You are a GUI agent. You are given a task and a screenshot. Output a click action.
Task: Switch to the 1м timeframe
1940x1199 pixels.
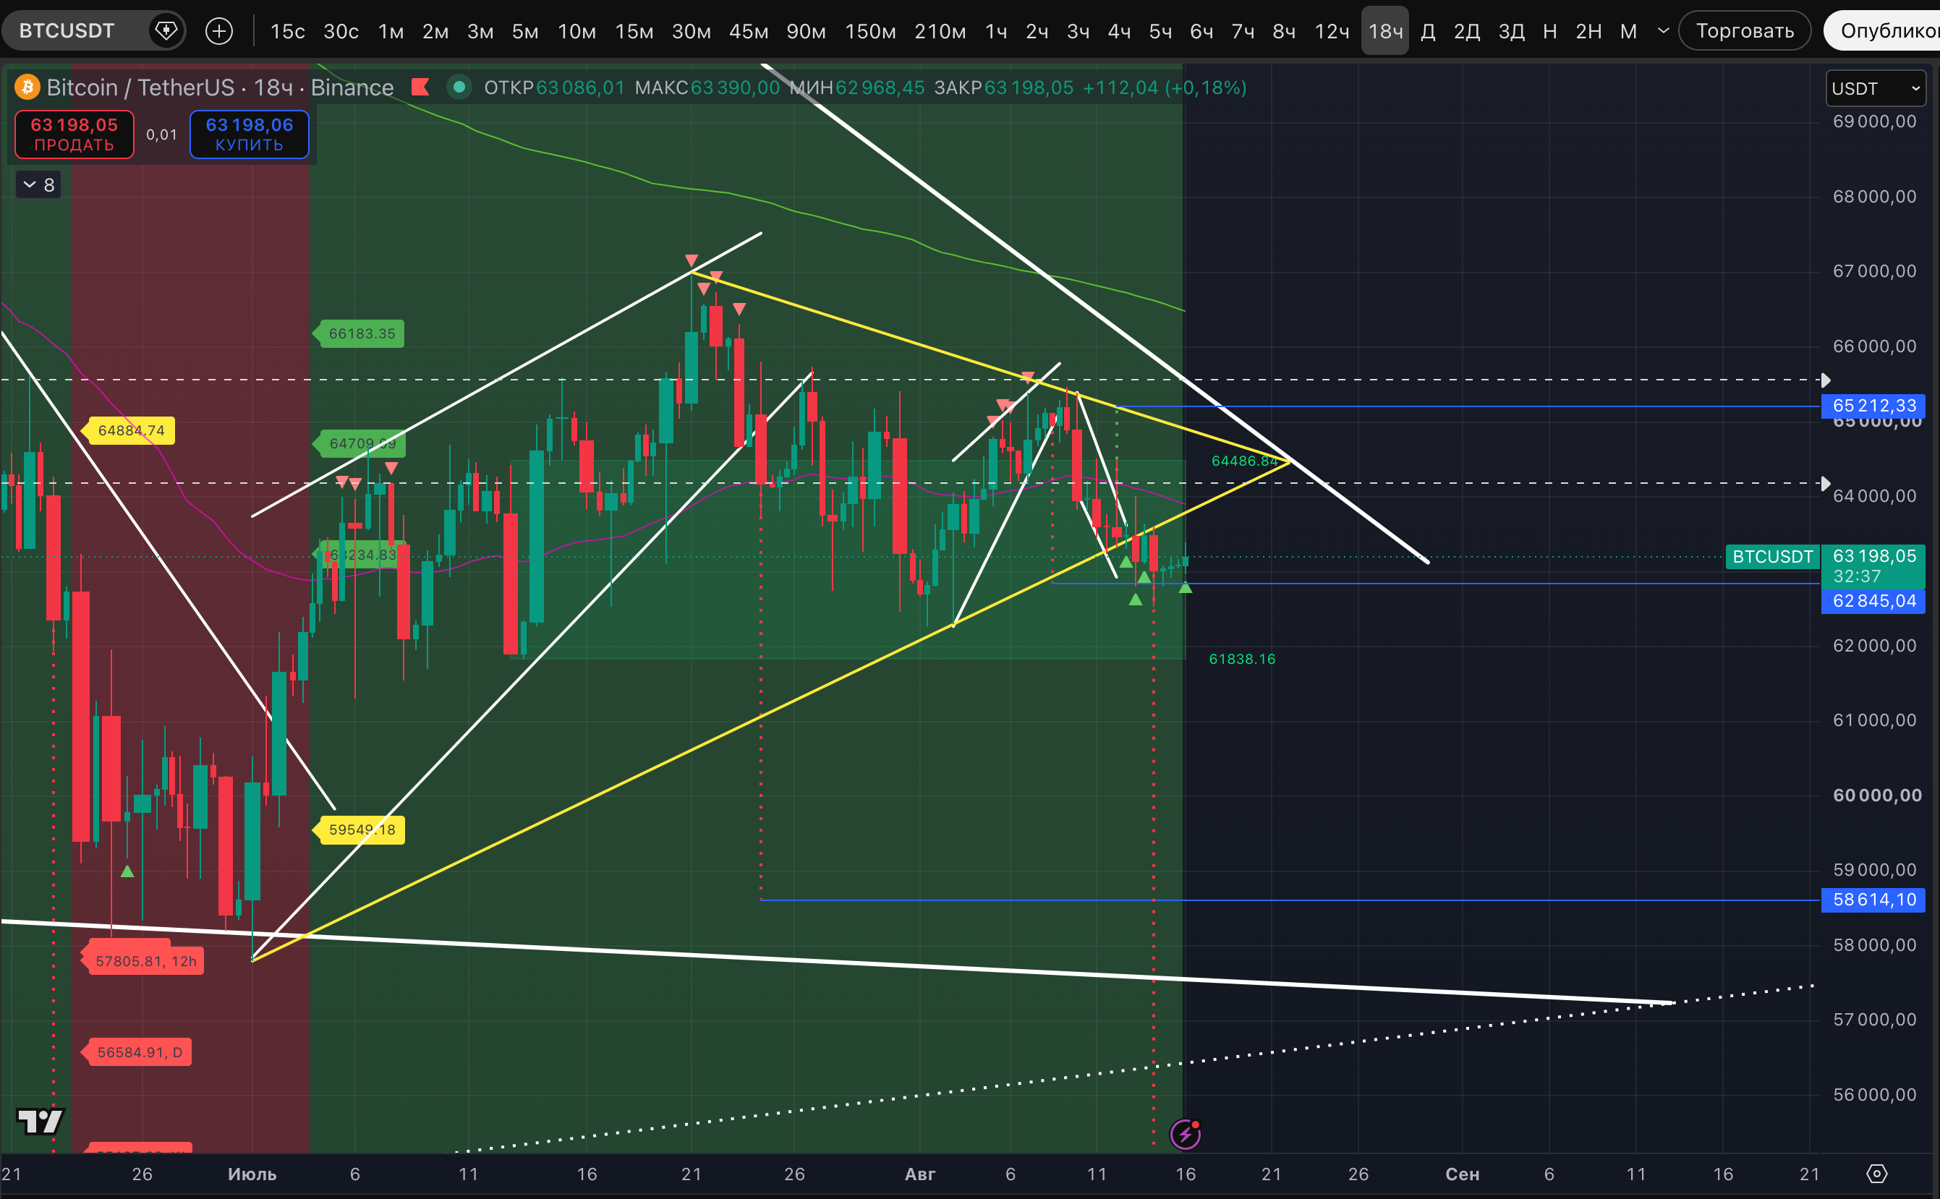tap(390, 32)
